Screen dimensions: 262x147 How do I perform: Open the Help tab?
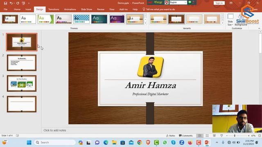click(135, 9)
